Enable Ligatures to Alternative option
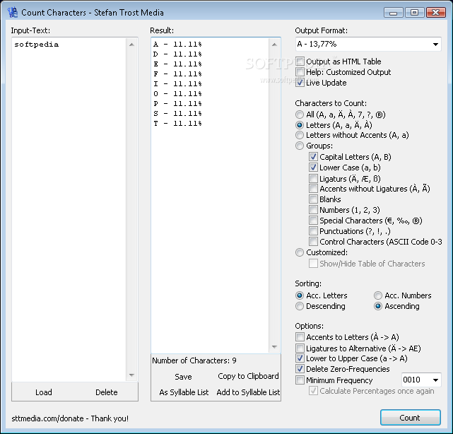This screenshot has height=434, width=453. (x=300, y=348)
